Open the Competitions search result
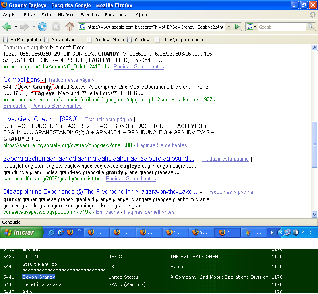Screen dimensions: 318x294 coord(21,80)
